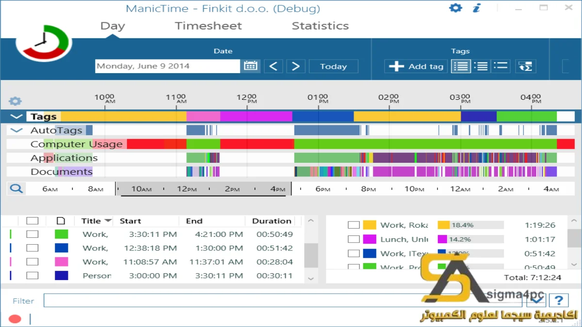Open the Title column sort dropdown

click(x=108, y=221)
